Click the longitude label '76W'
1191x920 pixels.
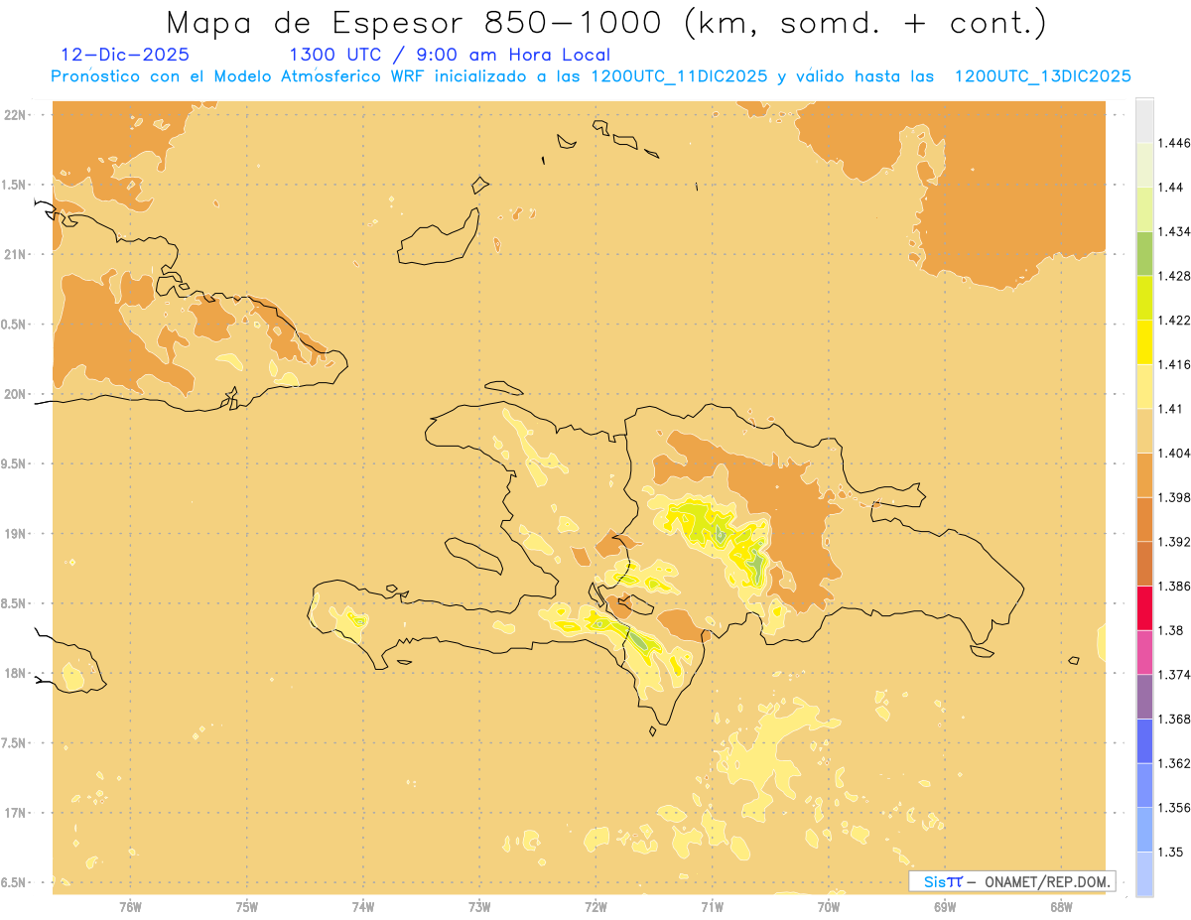[x=130, y=906]
